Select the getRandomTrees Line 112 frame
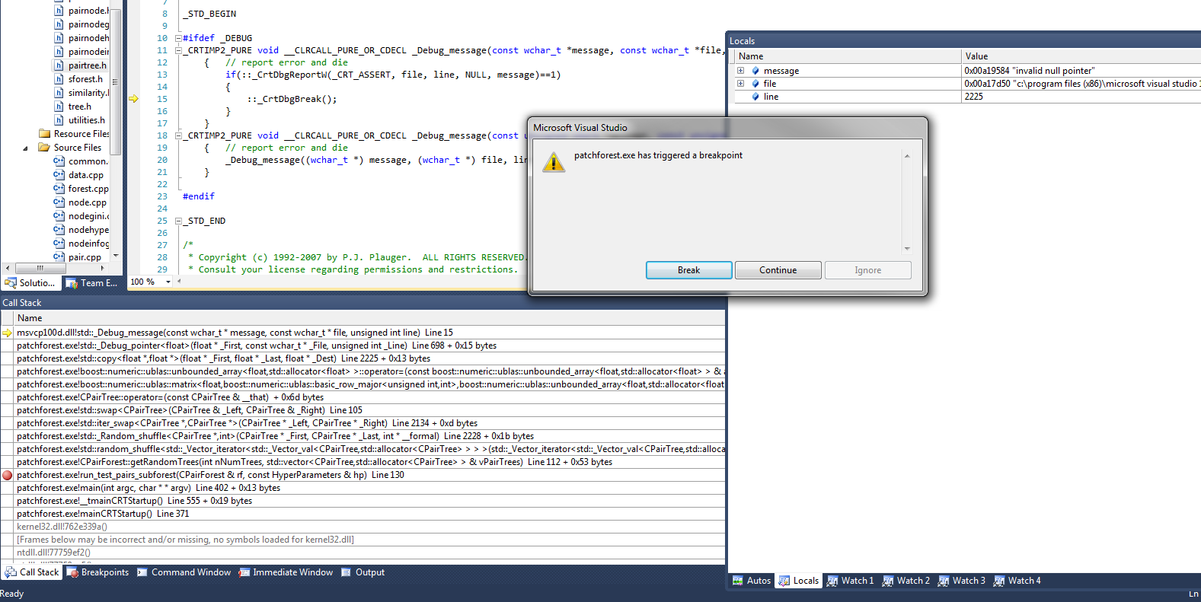 [x=363, y=462]
